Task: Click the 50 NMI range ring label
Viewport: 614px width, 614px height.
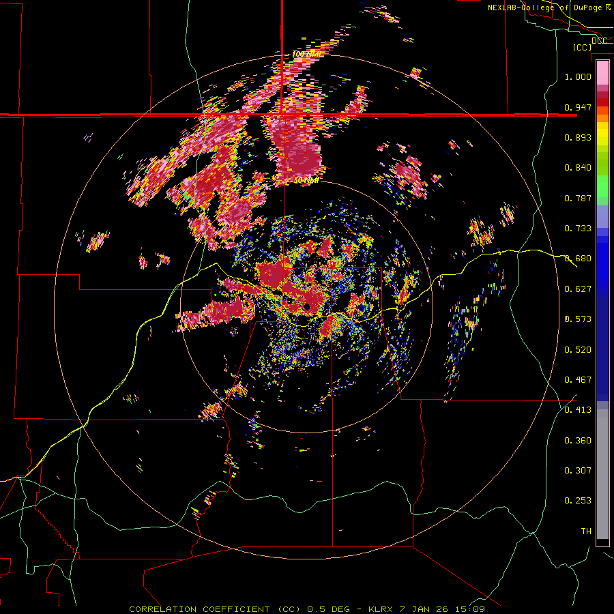Action: (x=306, y=180)
